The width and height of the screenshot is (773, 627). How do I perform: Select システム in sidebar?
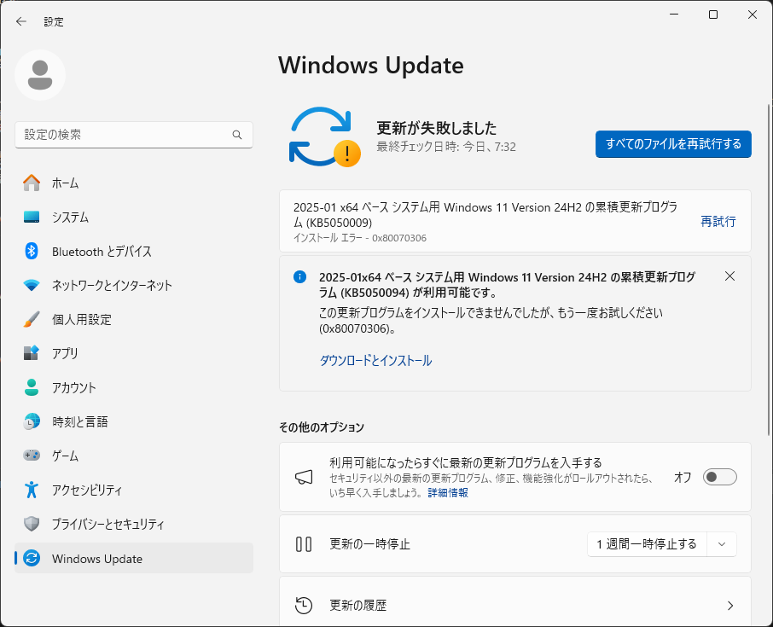[134, 217]
